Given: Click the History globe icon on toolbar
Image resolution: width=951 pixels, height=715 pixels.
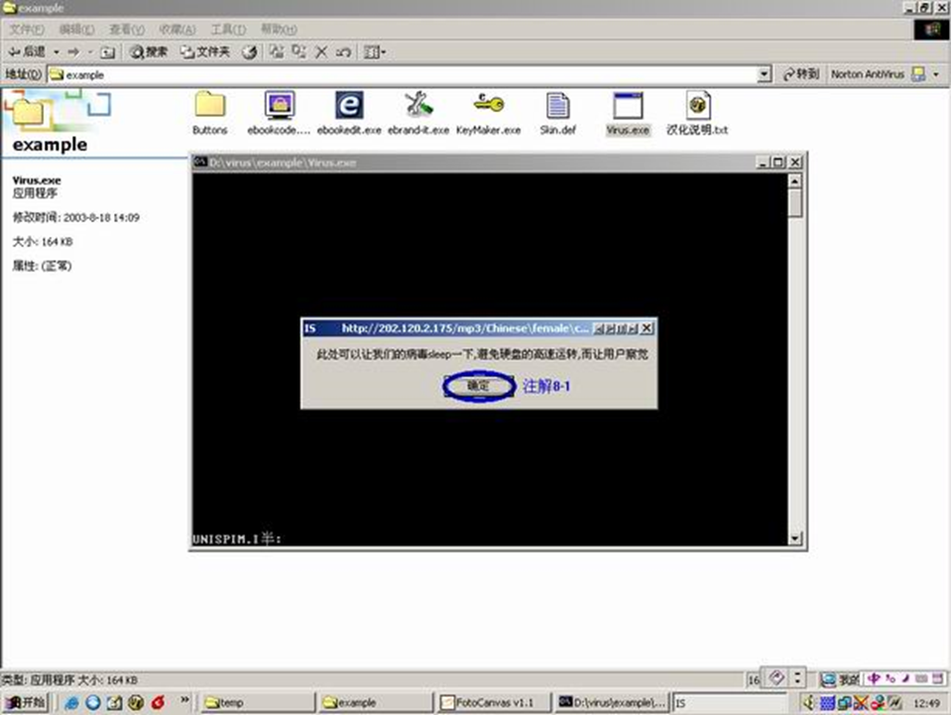Looking at the screenshot, I should (x=248, y=52).
